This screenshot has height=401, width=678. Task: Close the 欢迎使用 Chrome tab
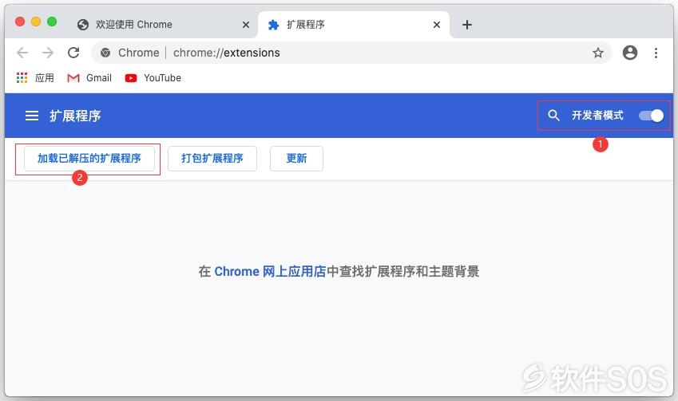[246, 25]
